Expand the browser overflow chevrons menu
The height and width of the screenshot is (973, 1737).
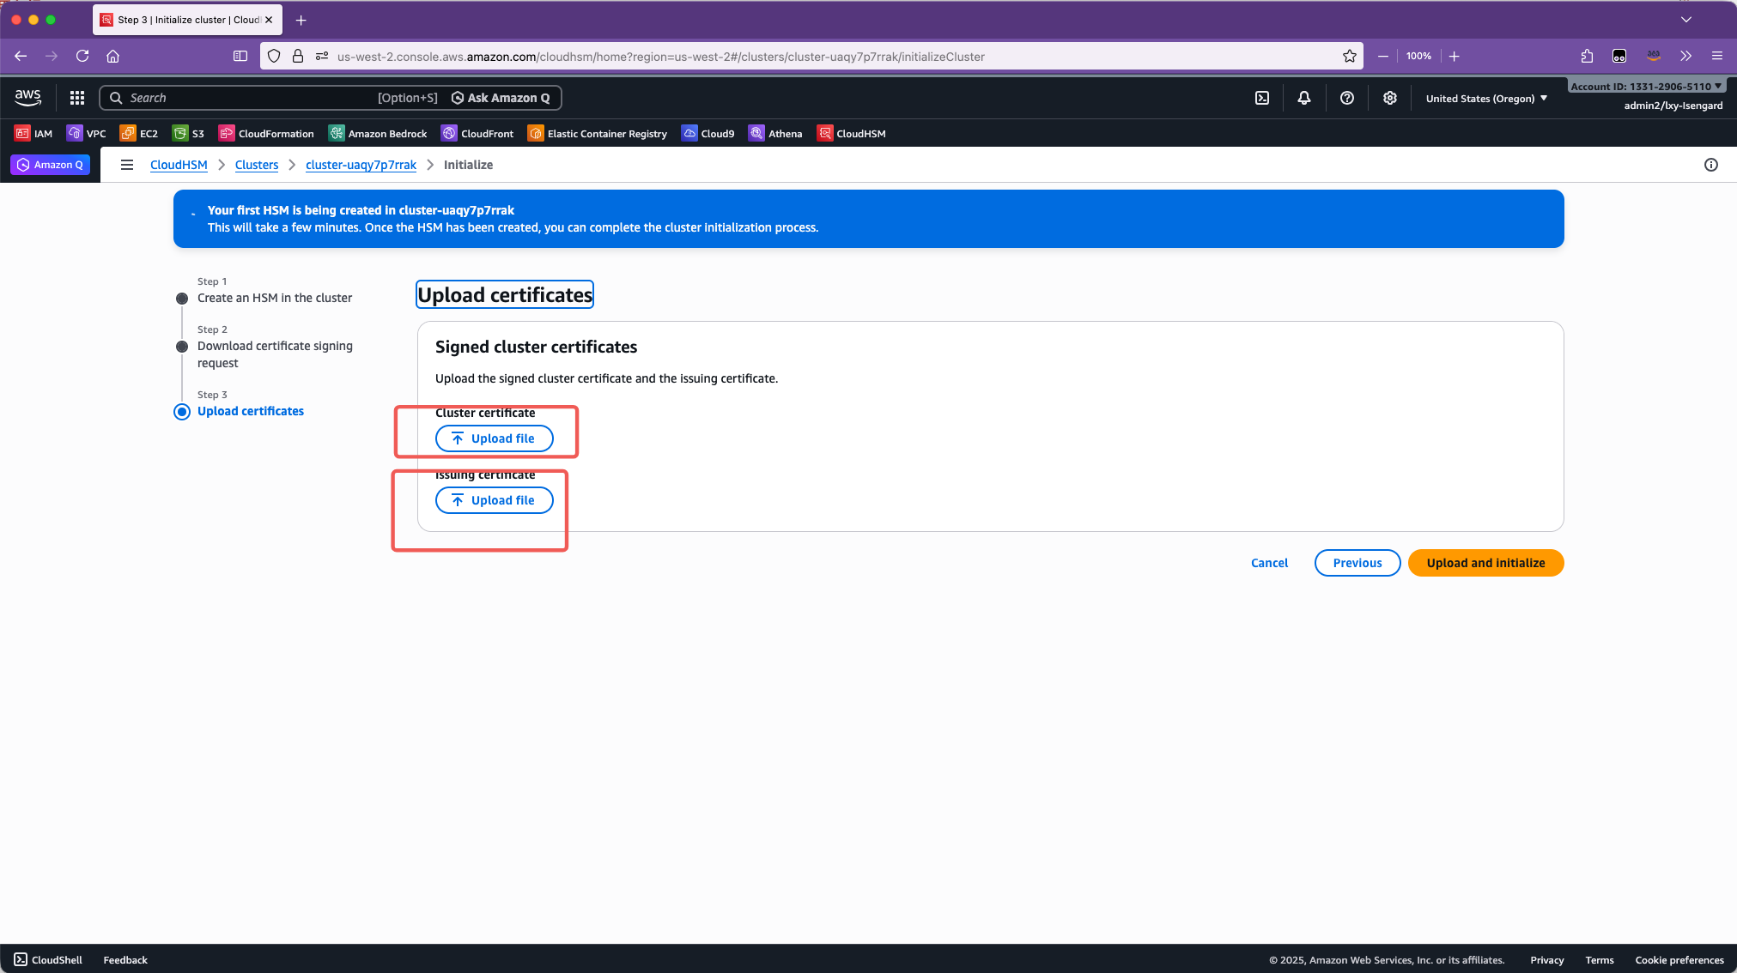1686,56
